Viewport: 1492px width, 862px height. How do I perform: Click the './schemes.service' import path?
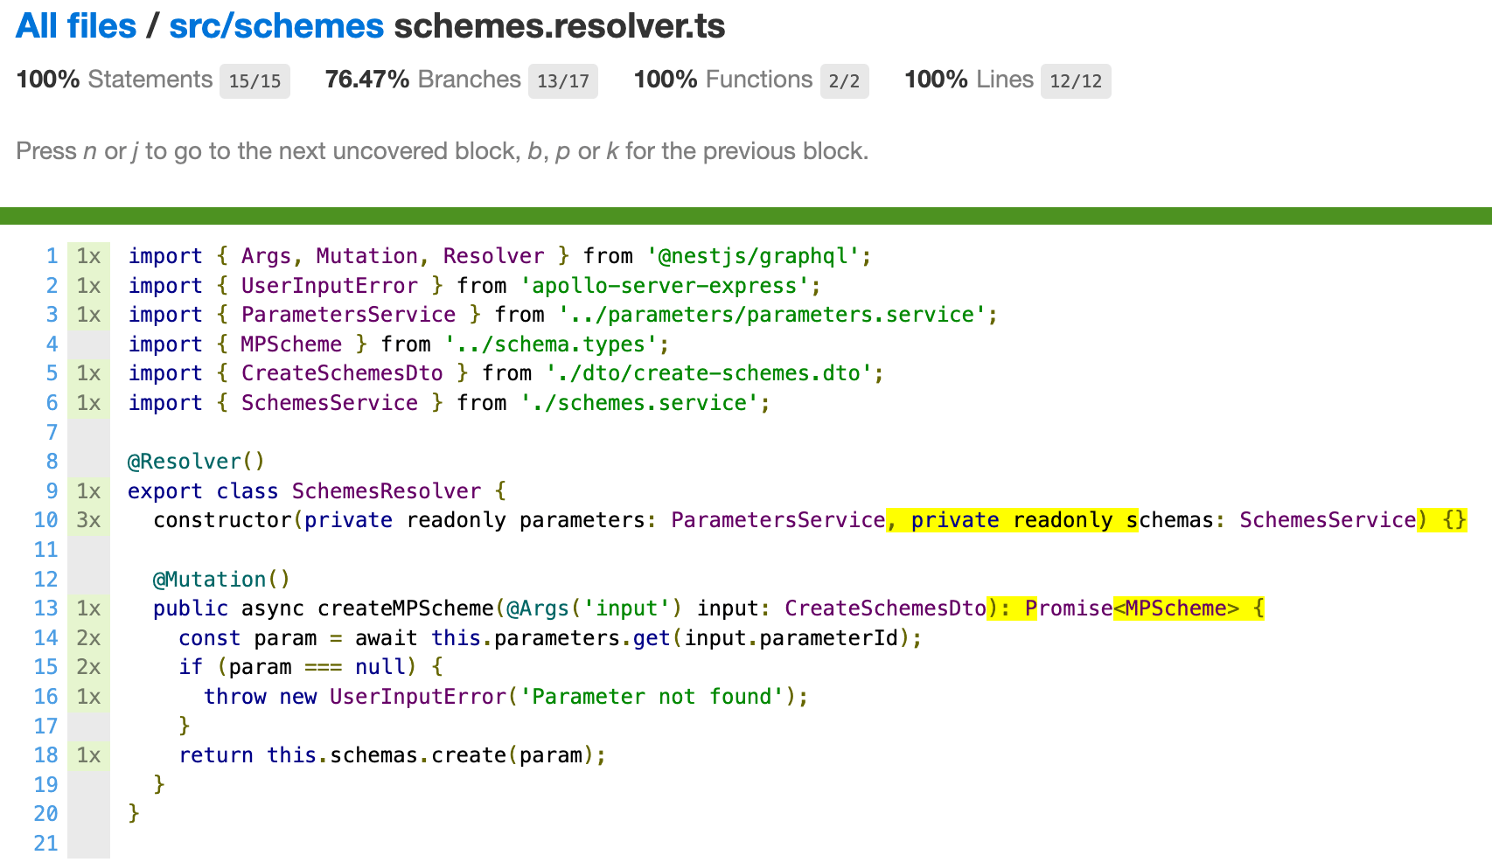click(639, 403)
